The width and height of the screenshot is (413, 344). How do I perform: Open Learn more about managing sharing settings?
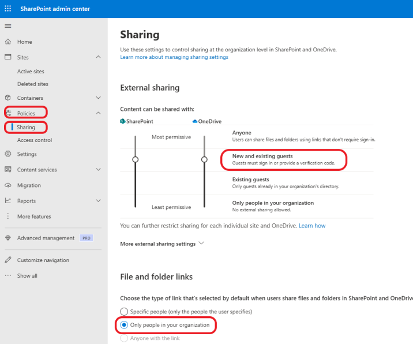[174, 57]
